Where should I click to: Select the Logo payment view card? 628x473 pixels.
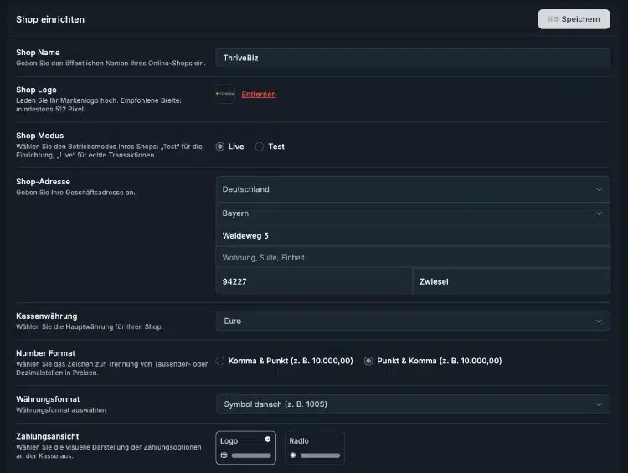[x=245, y=448]
